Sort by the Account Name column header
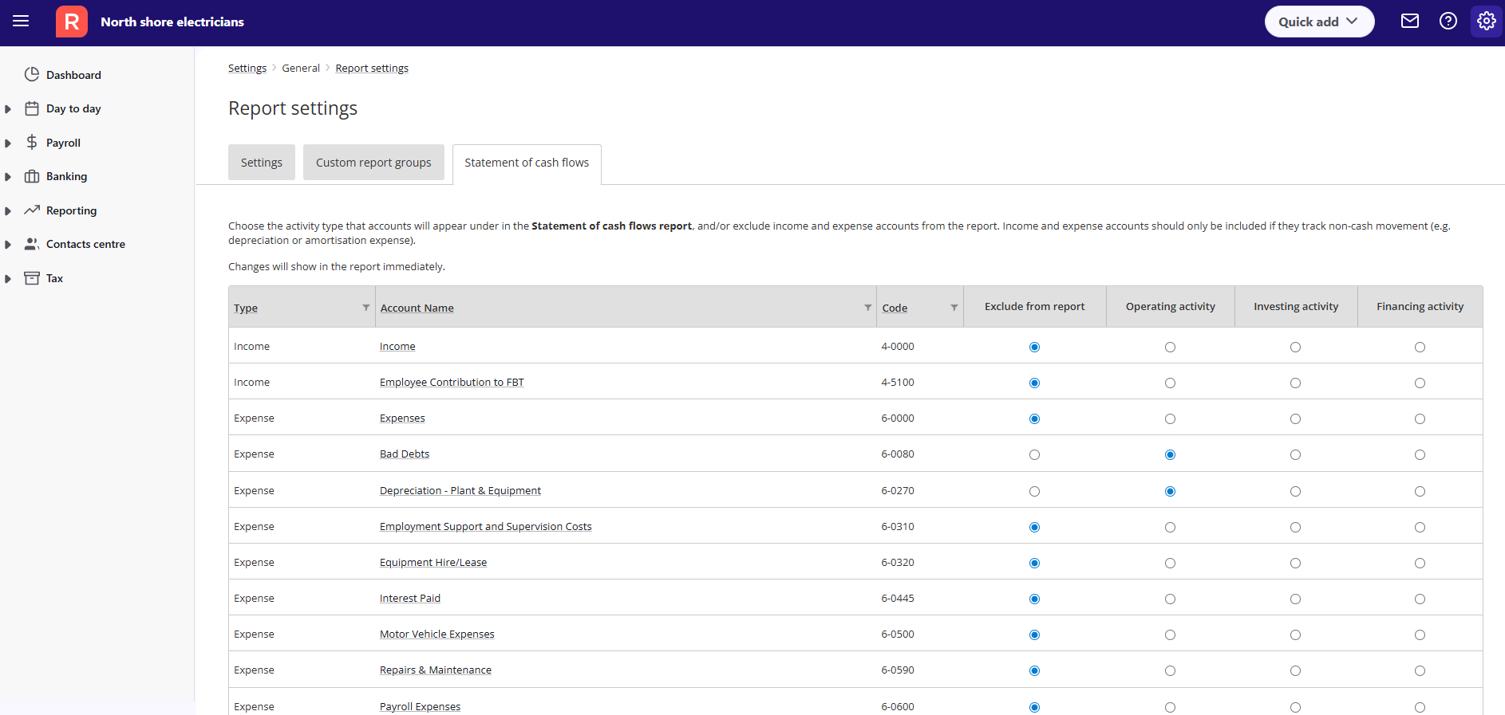This screenshot has height=715, width=1505. pos(417,308)
